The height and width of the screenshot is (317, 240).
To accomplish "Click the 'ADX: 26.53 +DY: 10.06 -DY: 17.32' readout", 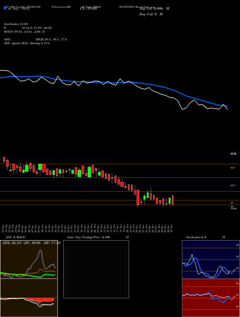I will (x=31, y=243).
